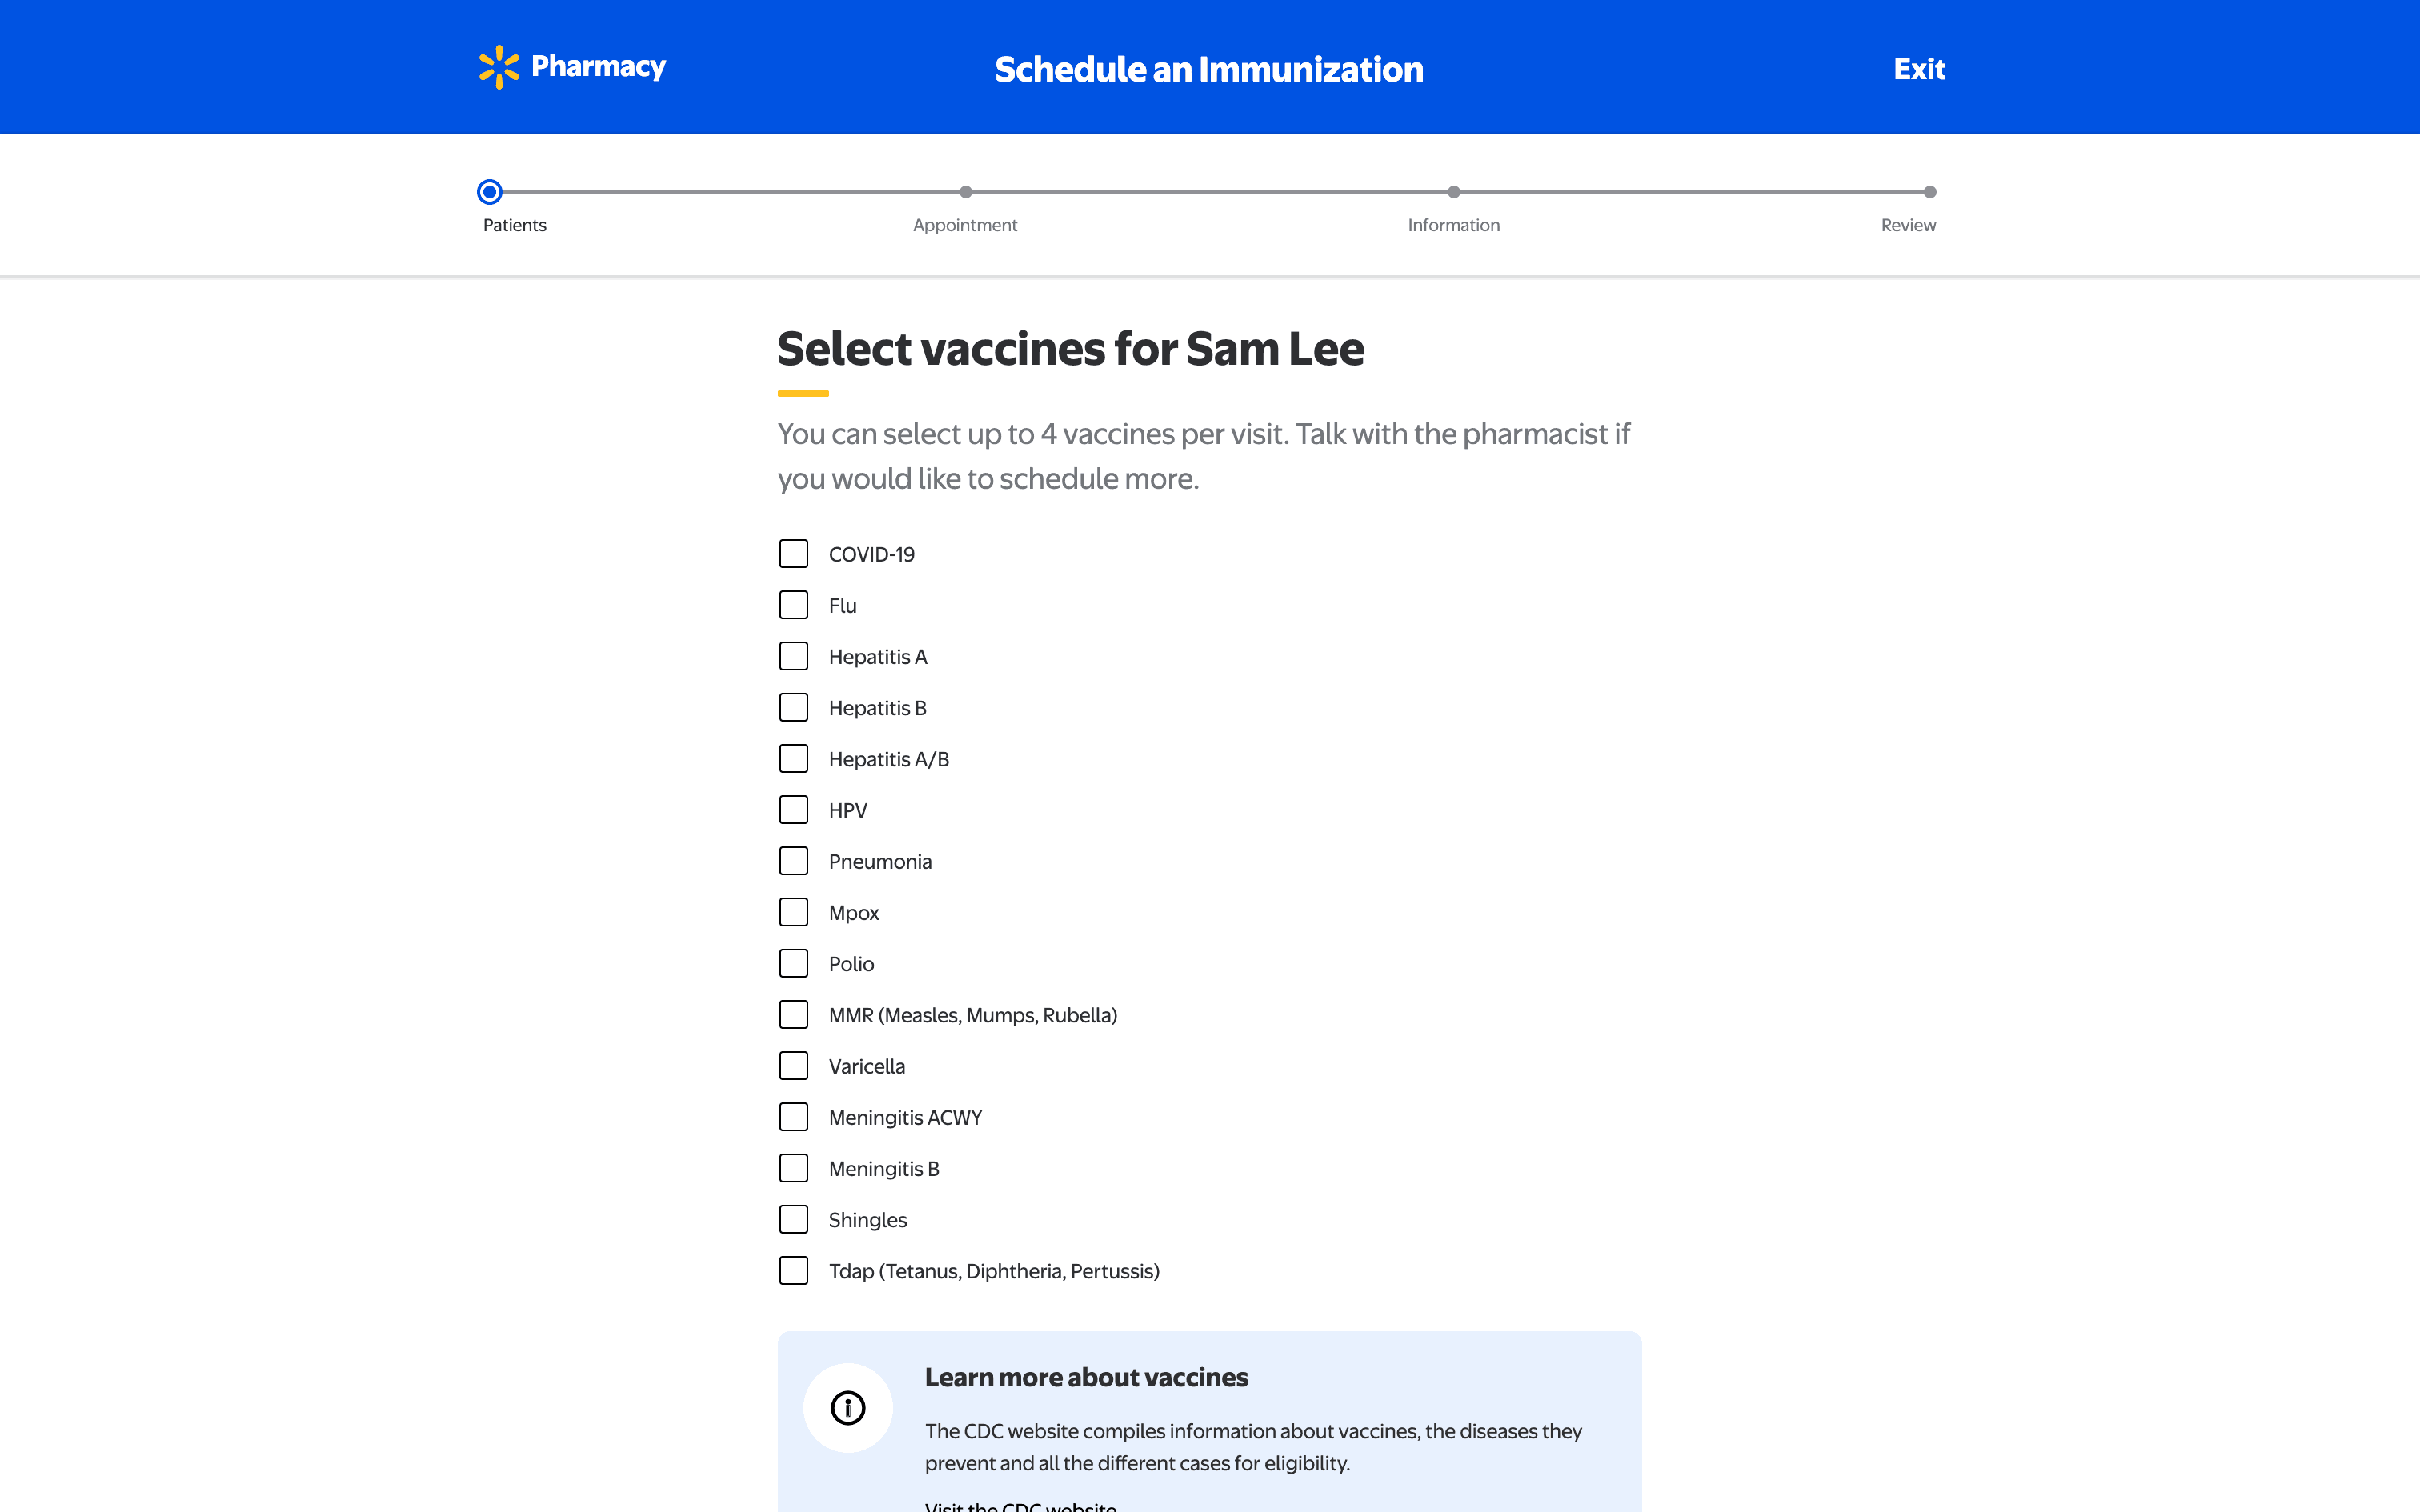
Task: Jump to the Appointment step
Action: point(965,192)
